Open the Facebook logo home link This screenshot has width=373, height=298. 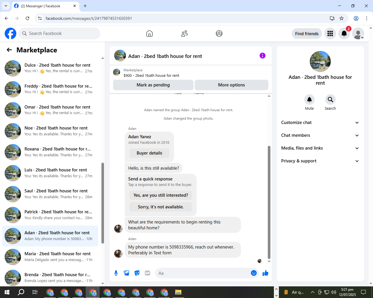coord(10,33)
